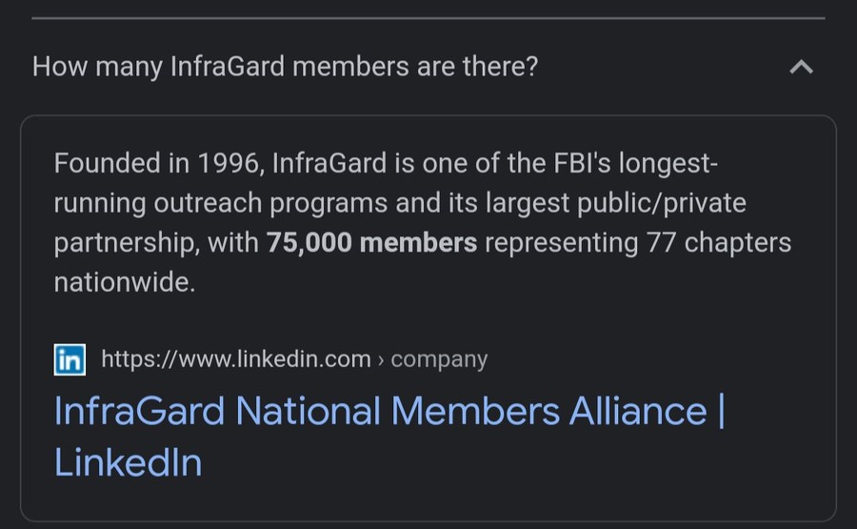The height and width of the screenshot is (529, 857).
Task: Click 'representing' in the answer snippet
Action: click(x=562, y=243)
